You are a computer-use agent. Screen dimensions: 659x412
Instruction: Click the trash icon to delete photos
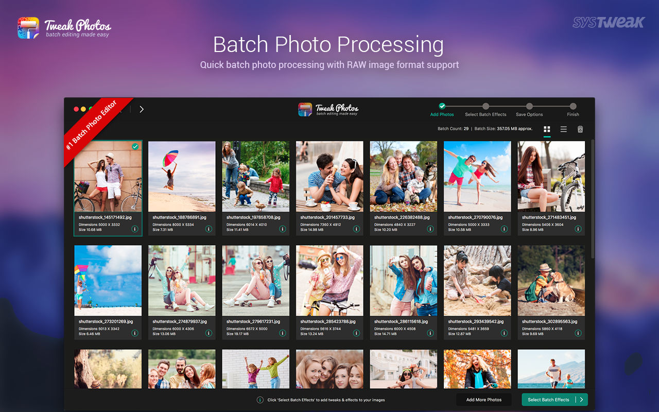[580, 129]
